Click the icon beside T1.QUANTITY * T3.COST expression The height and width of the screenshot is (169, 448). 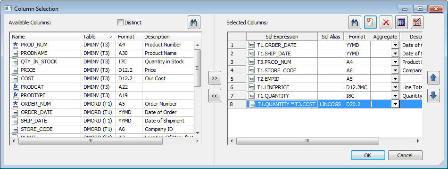pos(252,104)
